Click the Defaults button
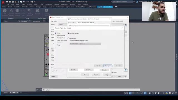Viewport: 178px width, 100px height. 104,70
